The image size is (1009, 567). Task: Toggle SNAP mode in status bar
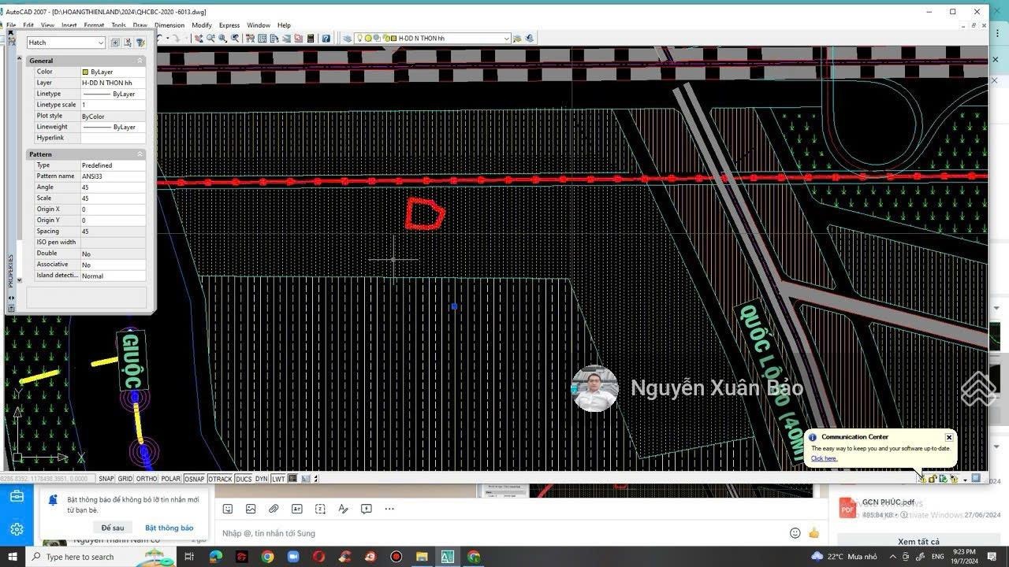pyautogui.click(x=106, y=479)
